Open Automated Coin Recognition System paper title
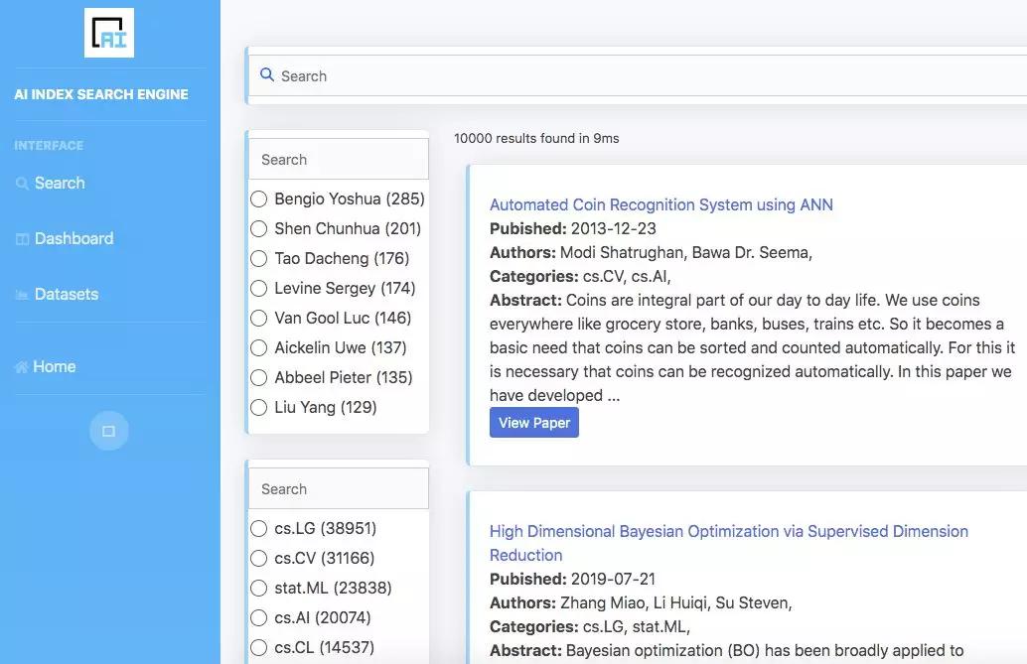Screen dimensions: 1027x664 [x=661, y=204]
